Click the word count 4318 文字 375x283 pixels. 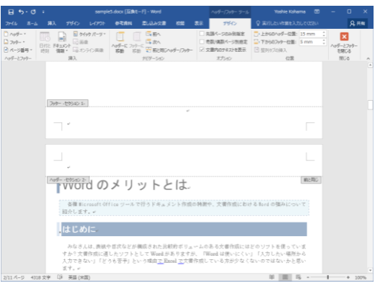[x=40, y=277]
